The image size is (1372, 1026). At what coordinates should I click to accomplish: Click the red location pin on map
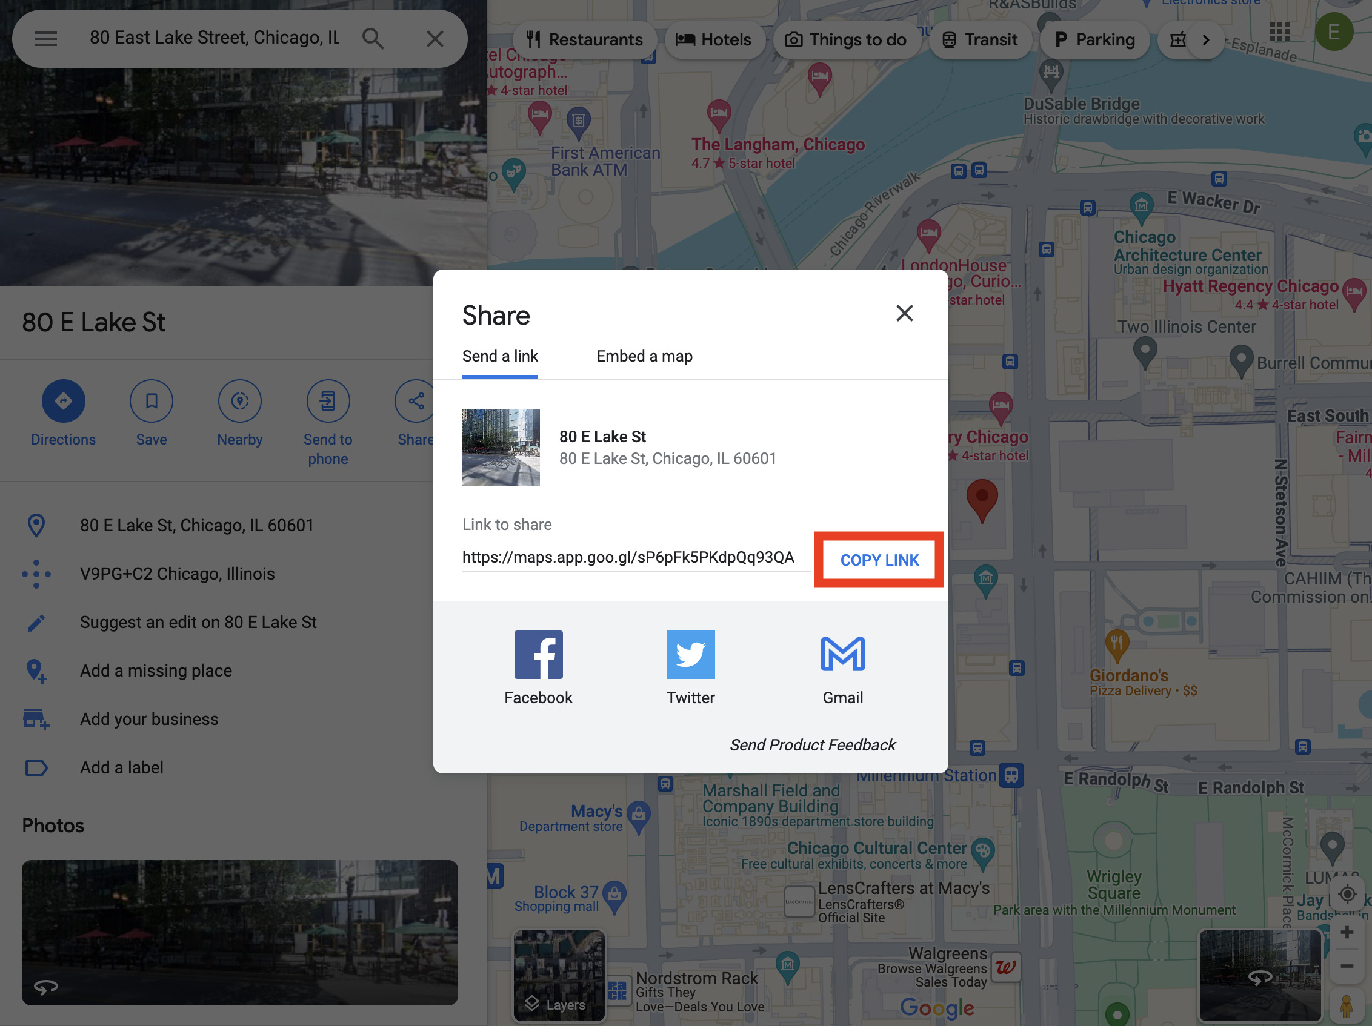click(x=982, y=500)
